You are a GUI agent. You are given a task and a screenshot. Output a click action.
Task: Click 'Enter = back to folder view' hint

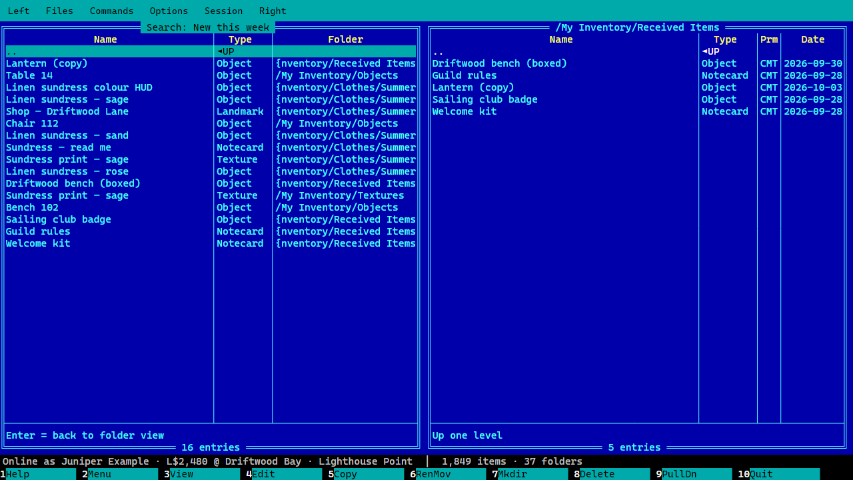(x=85, y=435)
